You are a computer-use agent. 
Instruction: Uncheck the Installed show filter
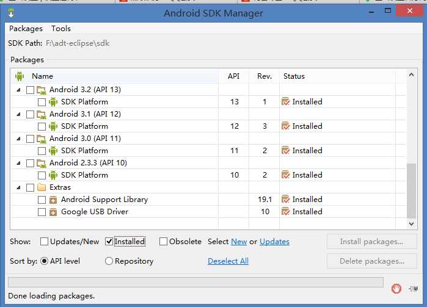[109, 242]
